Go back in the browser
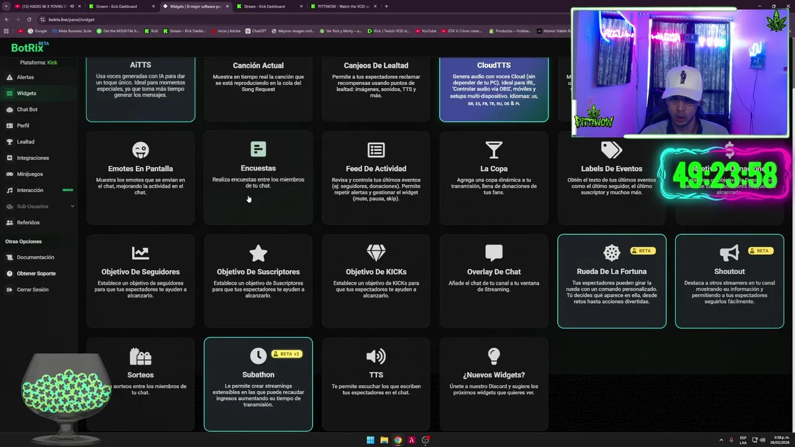The image size is (795, 447). [x=7, y=19]
